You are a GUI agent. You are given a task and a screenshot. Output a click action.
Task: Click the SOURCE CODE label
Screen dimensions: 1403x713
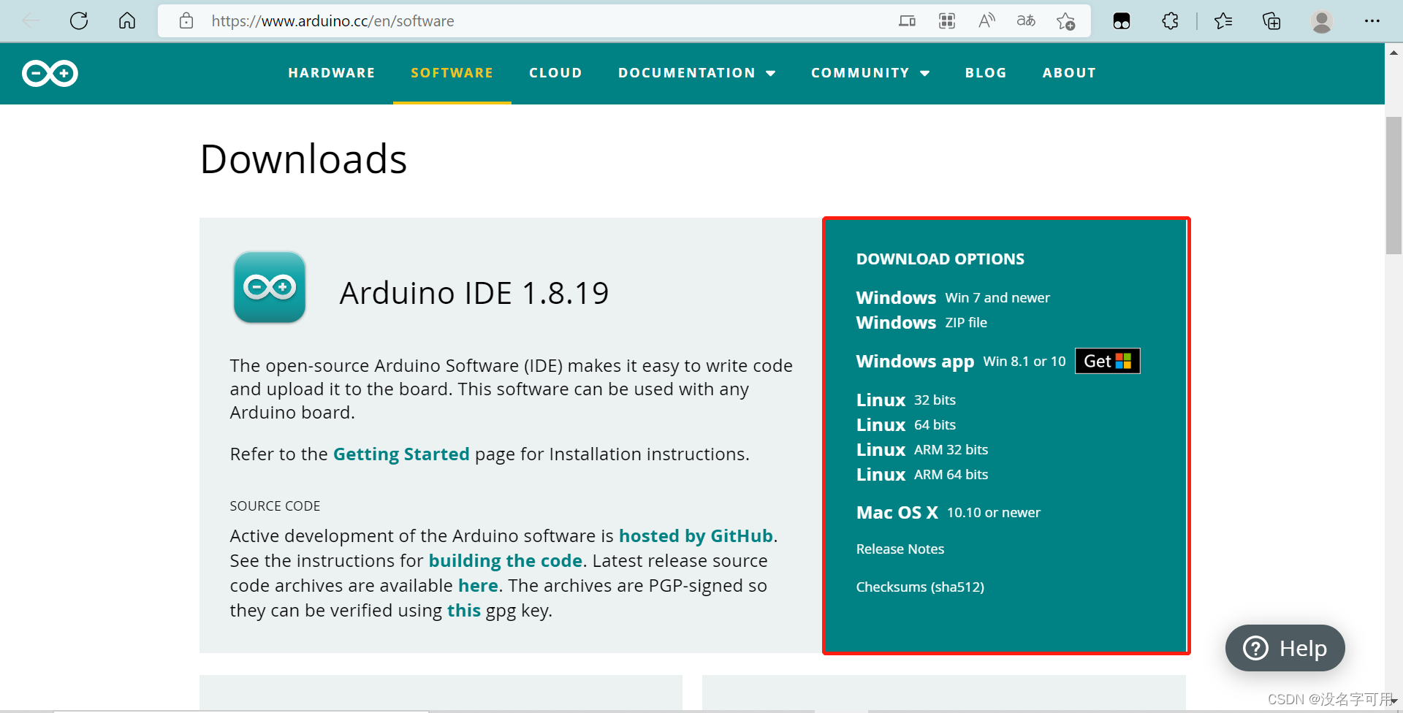275,506
